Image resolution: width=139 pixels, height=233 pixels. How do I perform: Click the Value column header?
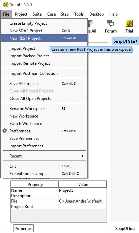pos(83,185)
